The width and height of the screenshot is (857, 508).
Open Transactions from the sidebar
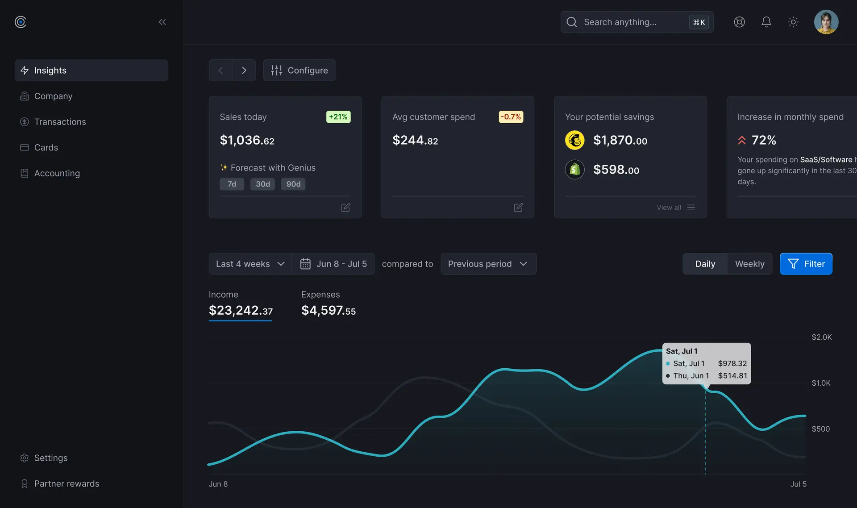click(60, 121)
